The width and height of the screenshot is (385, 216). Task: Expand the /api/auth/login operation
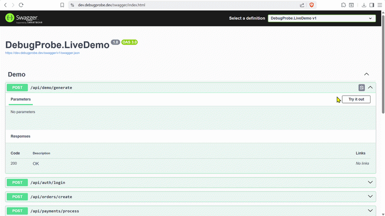(370, 182)
